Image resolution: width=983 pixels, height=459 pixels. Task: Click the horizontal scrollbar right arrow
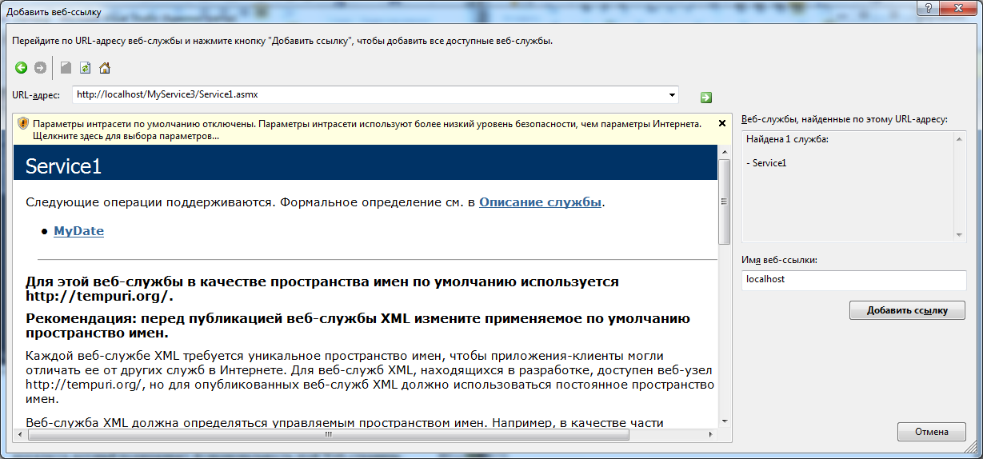coord(711,435)
